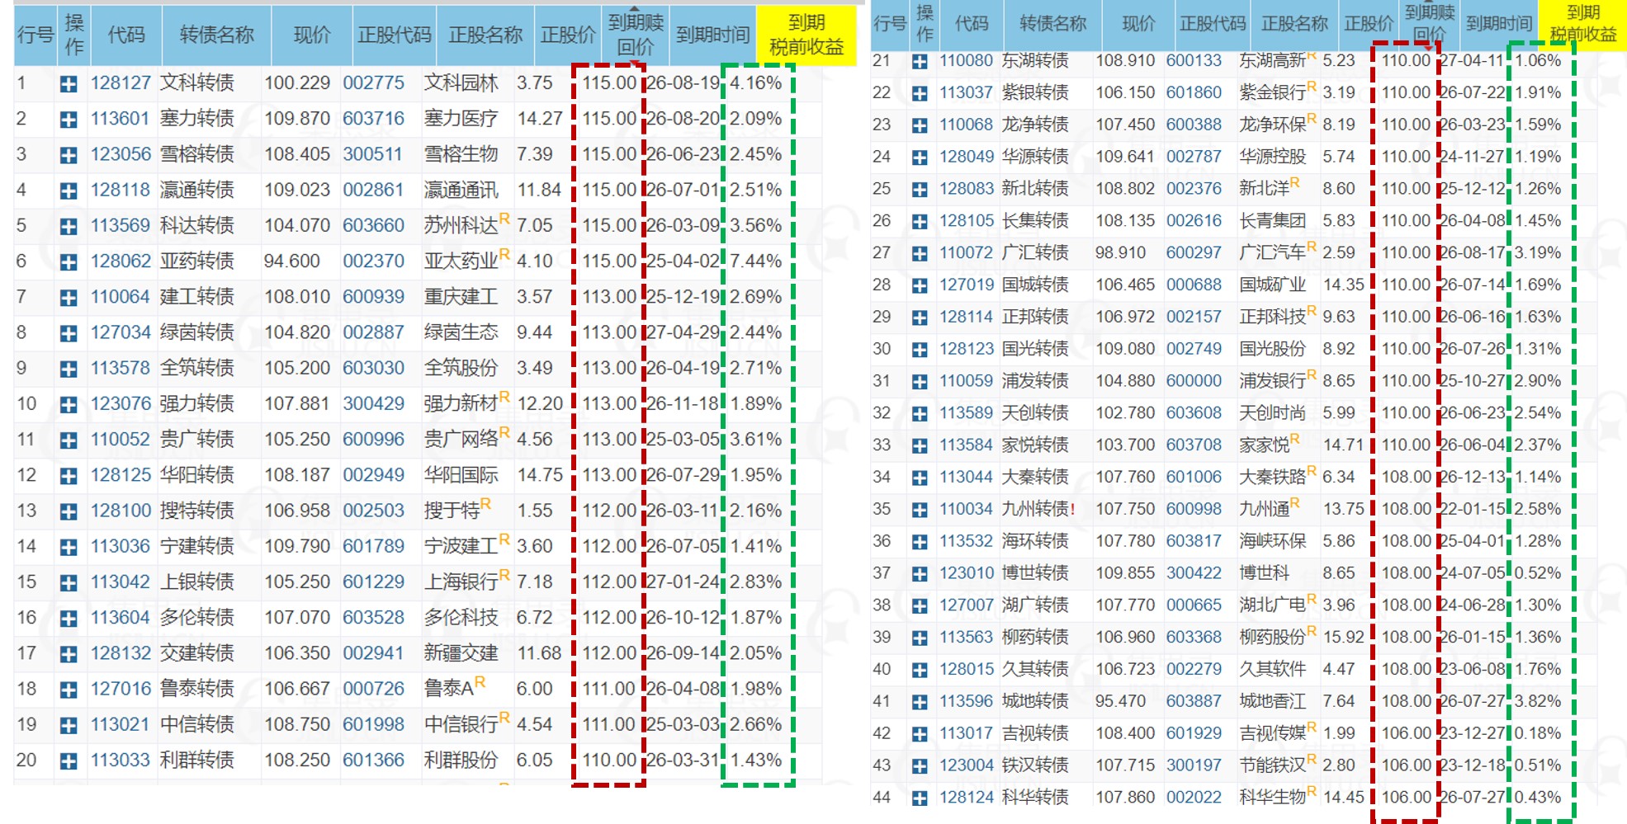Click the plus icon in the 贵广转债 row
This screenshot has height=824, width=1627.
click(x=69, y=440)
